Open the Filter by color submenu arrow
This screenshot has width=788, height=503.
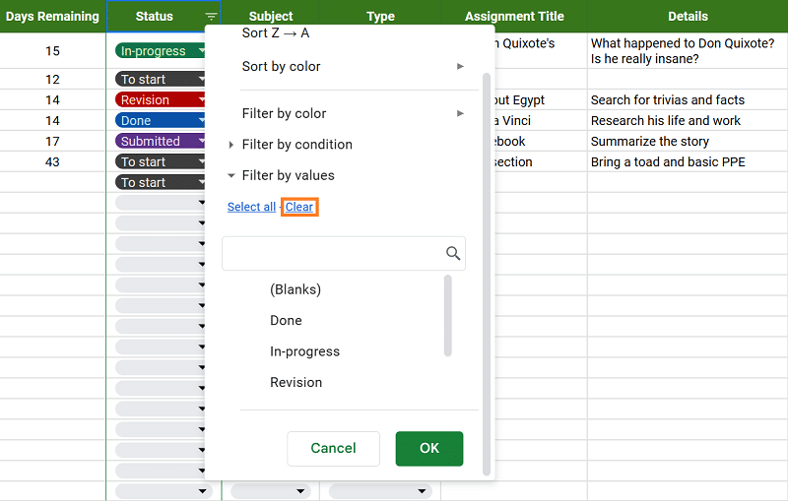(460, 114)
